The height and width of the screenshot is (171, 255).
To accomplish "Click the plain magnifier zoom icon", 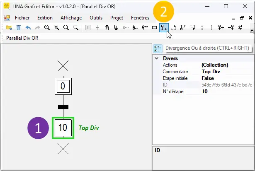I will click(x=66, y=28).
